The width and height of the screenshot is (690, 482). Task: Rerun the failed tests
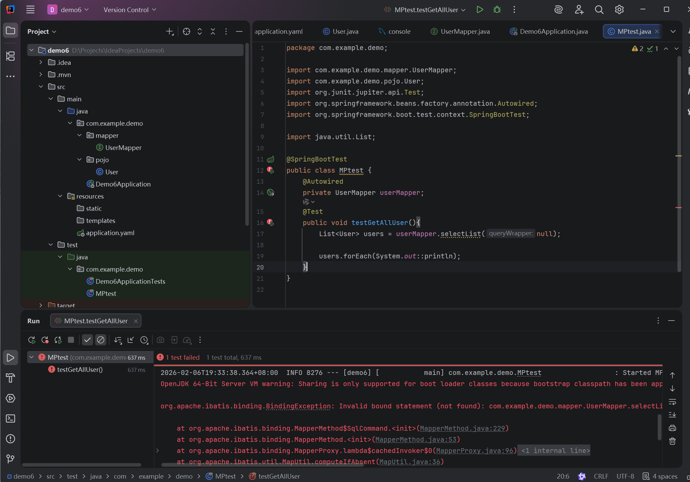[45, 340]
